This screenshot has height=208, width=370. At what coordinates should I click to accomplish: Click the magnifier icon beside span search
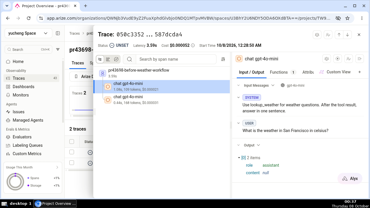tap(129, 59)
